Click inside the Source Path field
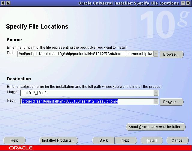 [x=85, y=54]
